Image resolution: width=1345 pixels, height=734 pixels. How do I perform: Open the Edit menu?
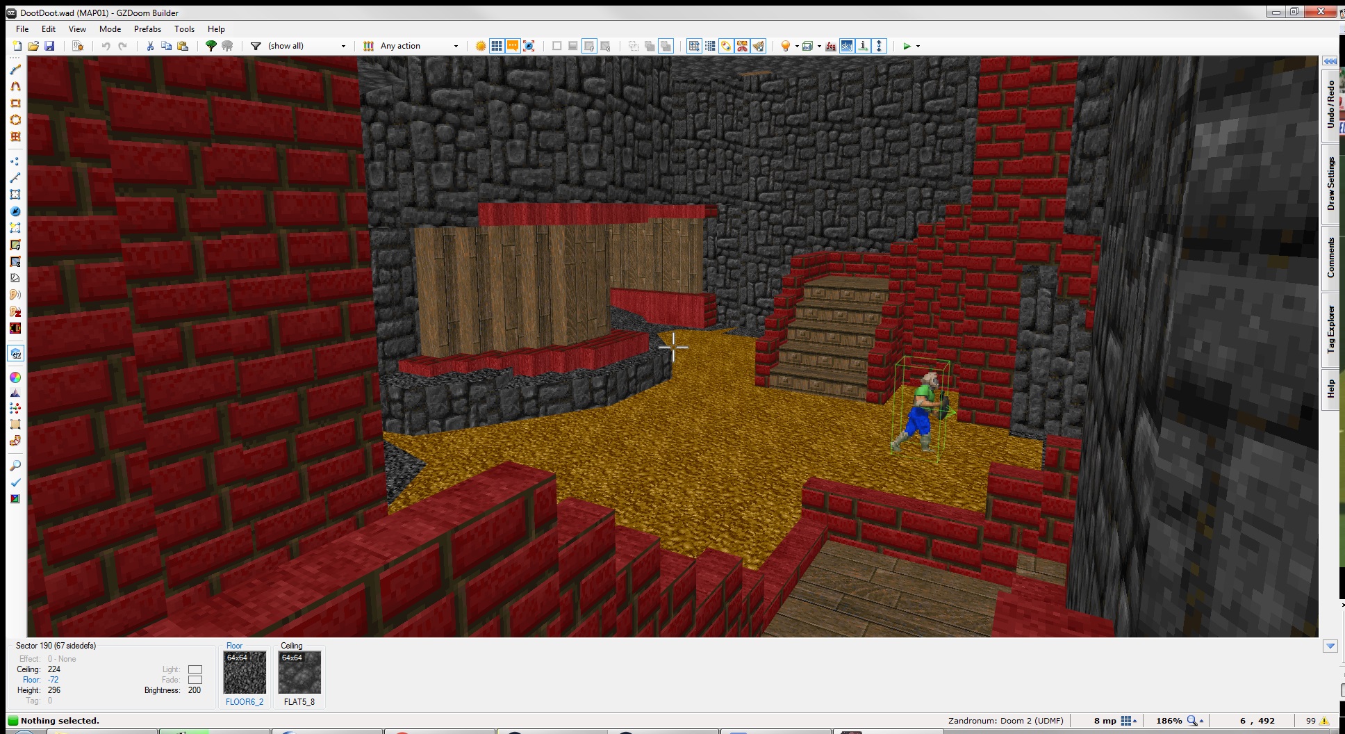click(49, 29)
